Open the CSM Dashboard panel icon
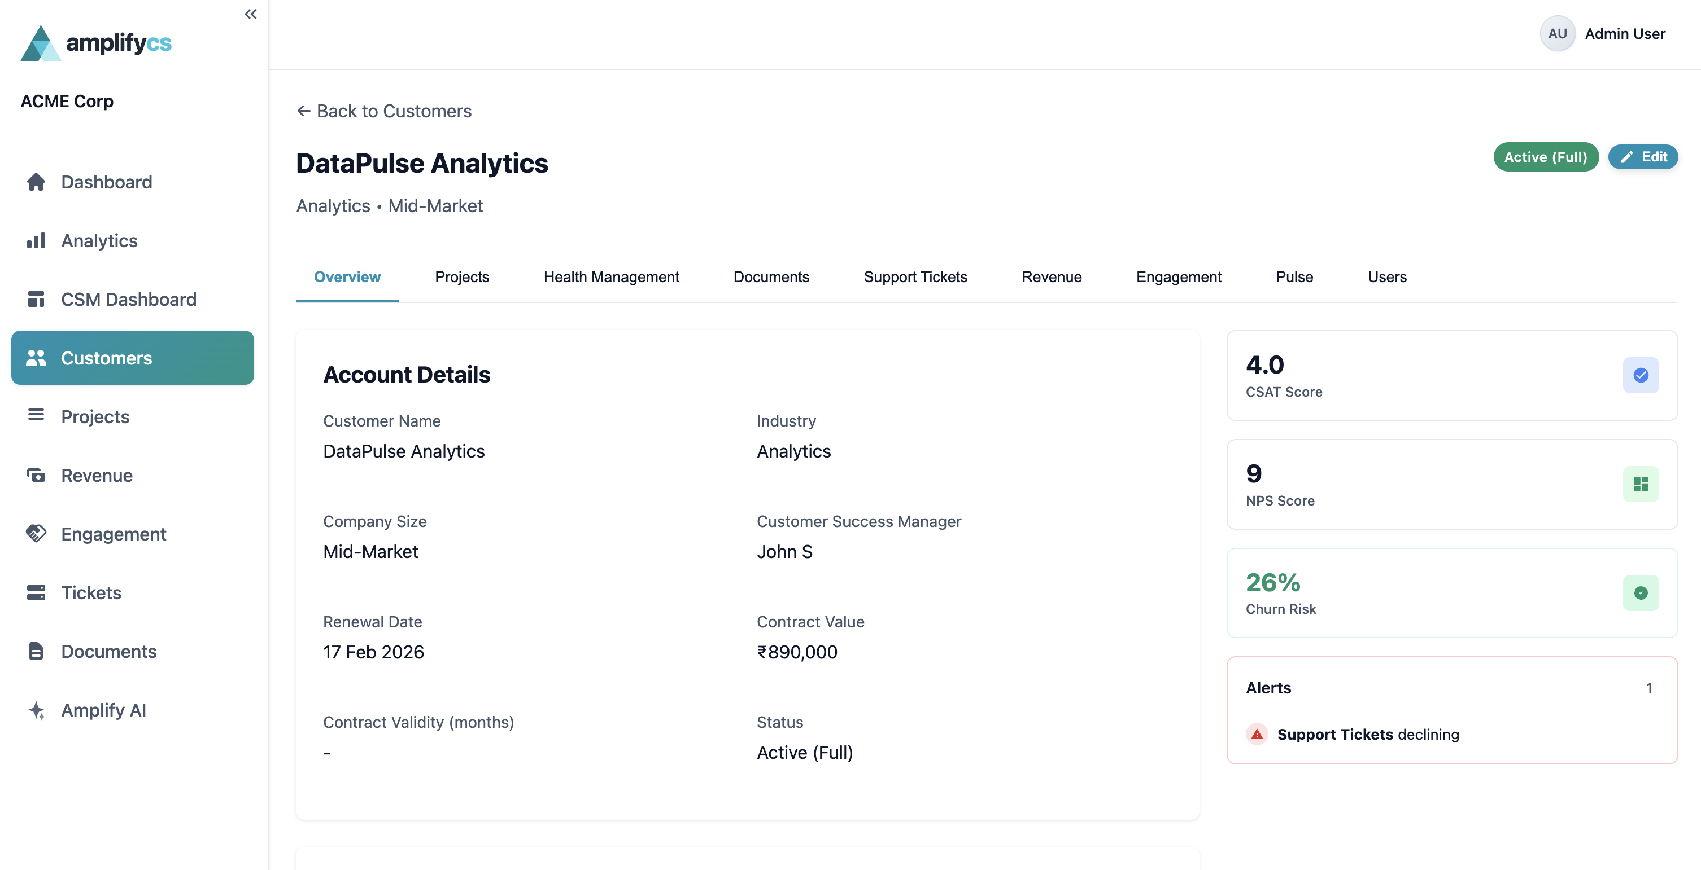 36,299
